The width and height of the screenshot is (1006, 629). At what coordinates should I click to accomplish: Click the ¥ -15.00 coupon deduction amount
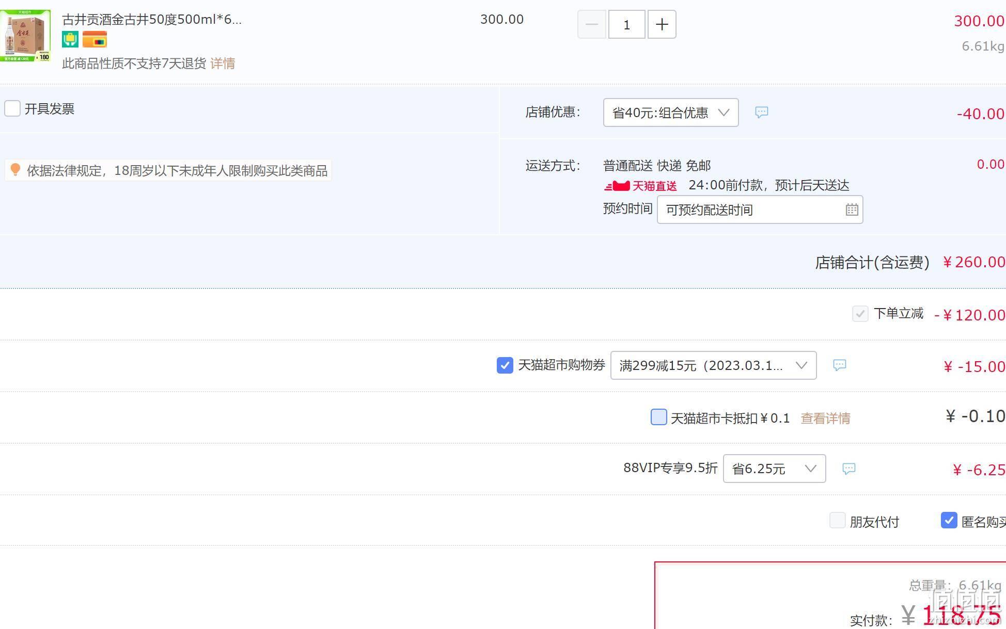974,367
